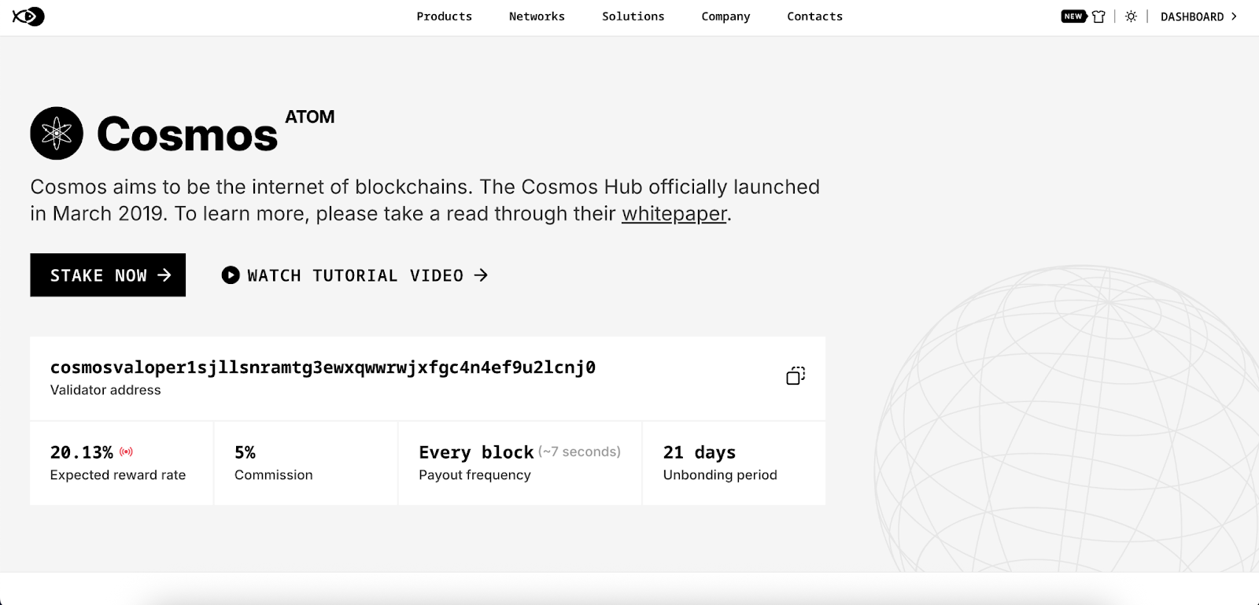This screenshot has width=1259, height=605.
Task: Expand the Networks menu
Action: 537,17
